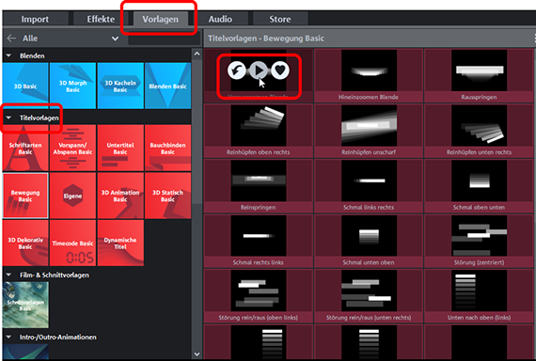Viewport: 536px width, 361px height.
Task: Click the back arrow beside Alle
Action: tap(11, 39)
